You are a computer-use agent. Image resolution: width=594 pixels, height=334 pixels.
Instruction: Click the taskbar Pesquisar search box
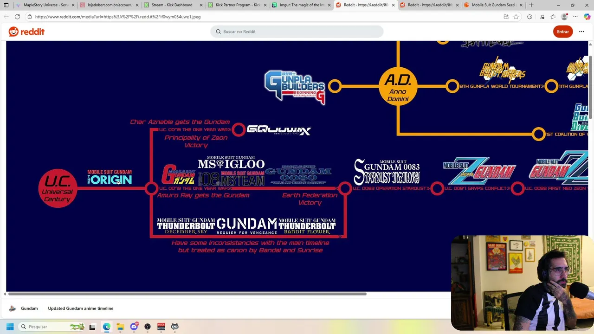(x=52, y=327)
